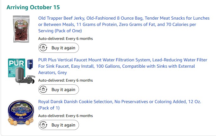Click the PUR filter auto-delivery frequency text
216x136 pixels.
[66, 80]
